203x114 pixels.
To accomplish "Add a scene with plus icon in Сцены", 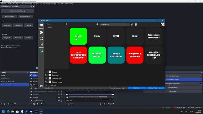I will click(2, 104).
